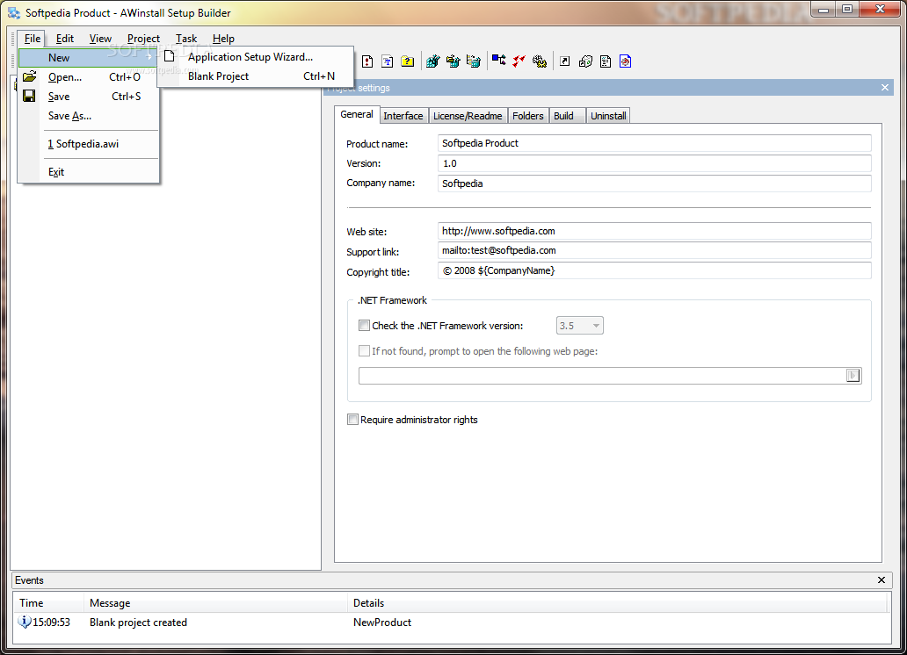Open the .NET version 3.5 dropdown
The image size is (907, 655).
579,326
